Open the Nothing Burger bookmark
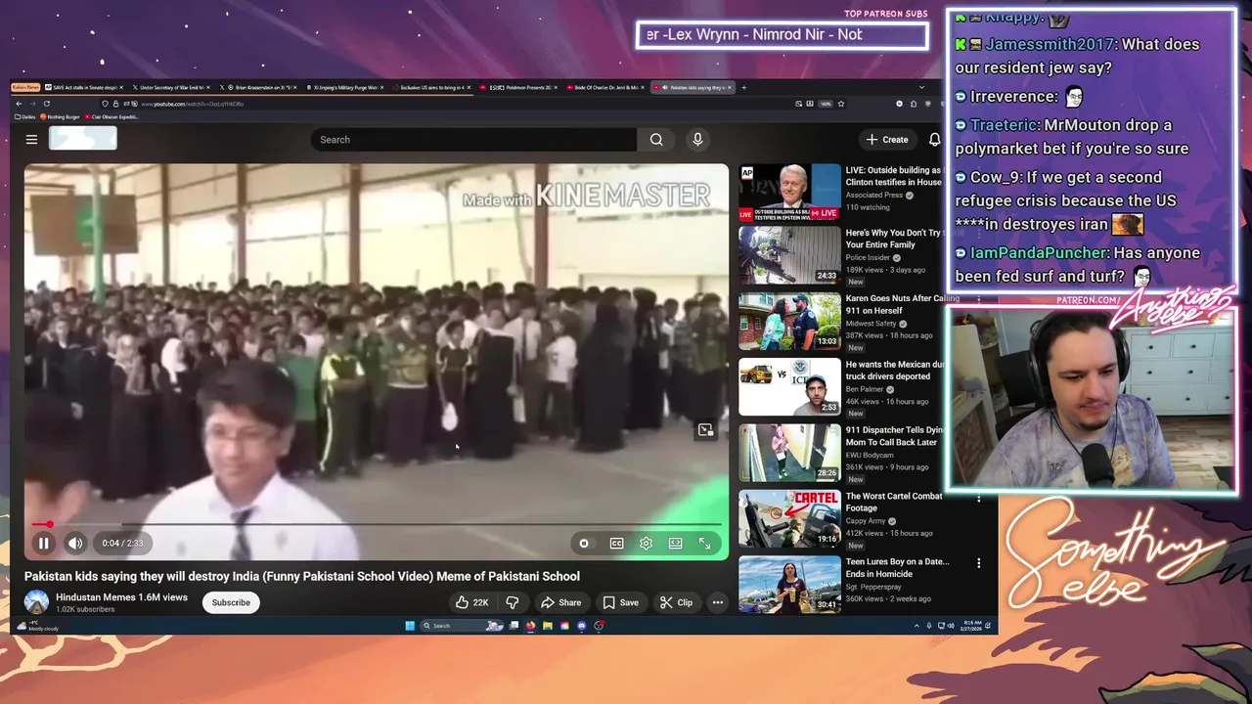Screen dimensions: 1252x704 click(x=62, y=116)
